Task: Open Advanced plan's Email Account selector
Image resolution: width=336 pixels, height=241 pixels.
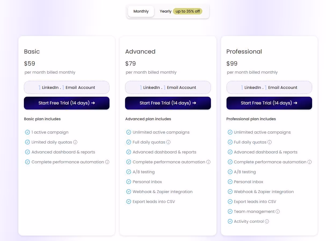Action: pos(181,87)
